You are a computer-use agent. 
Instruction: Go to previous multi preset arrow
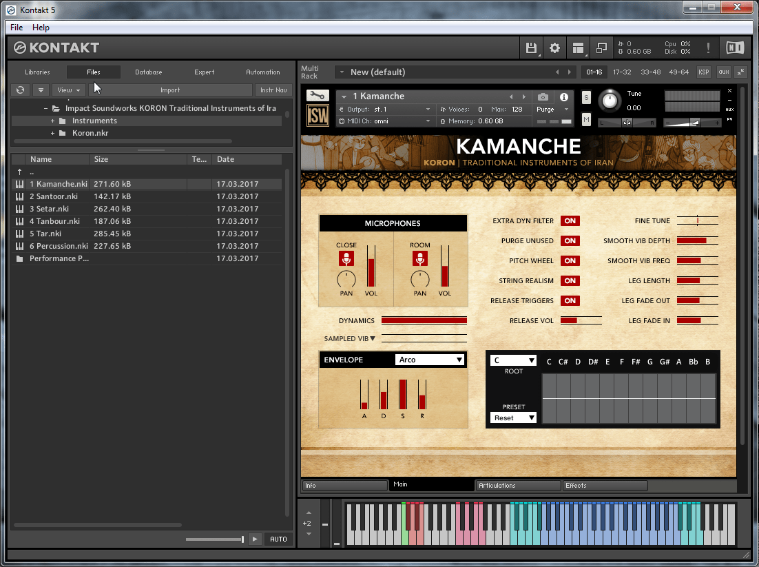(557, 72)
